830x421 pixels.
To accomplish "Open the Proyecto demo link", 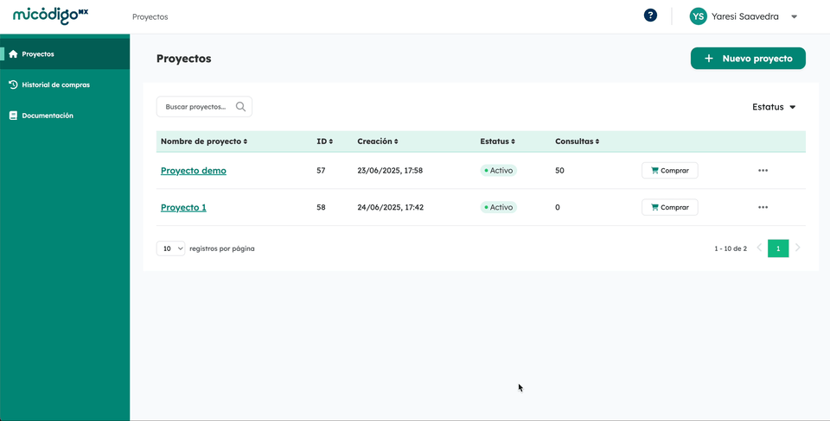I will (x=193, y=171).
